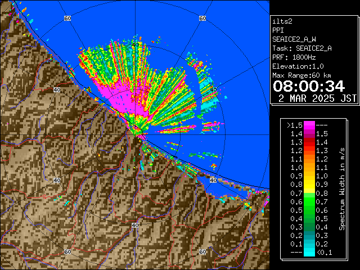Screen dimensions: 360x270
Task: Pick the cyan swatch beside '<0.1'
Action: pos(309,252)
